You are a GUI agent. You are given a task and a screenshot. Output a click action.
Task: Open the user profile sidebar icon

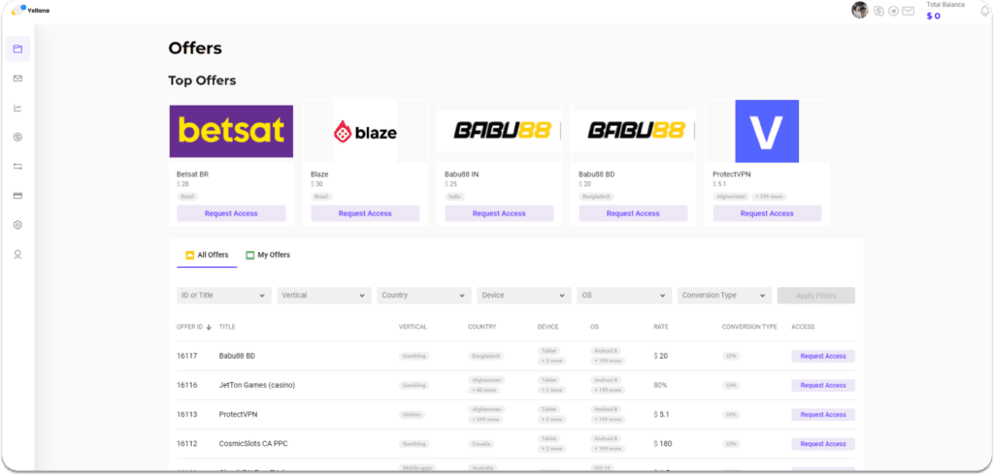coord(17,255)
